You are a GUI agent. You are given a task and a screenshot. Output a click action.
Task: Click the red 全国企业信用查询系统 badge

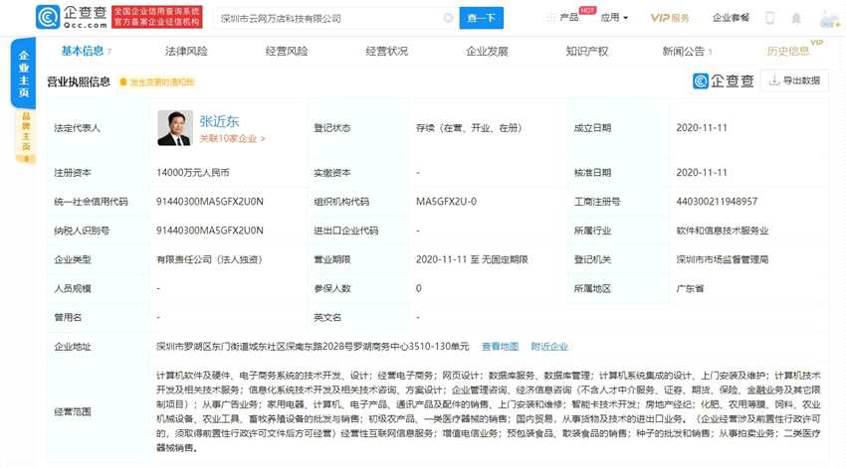tap(157, 17)
